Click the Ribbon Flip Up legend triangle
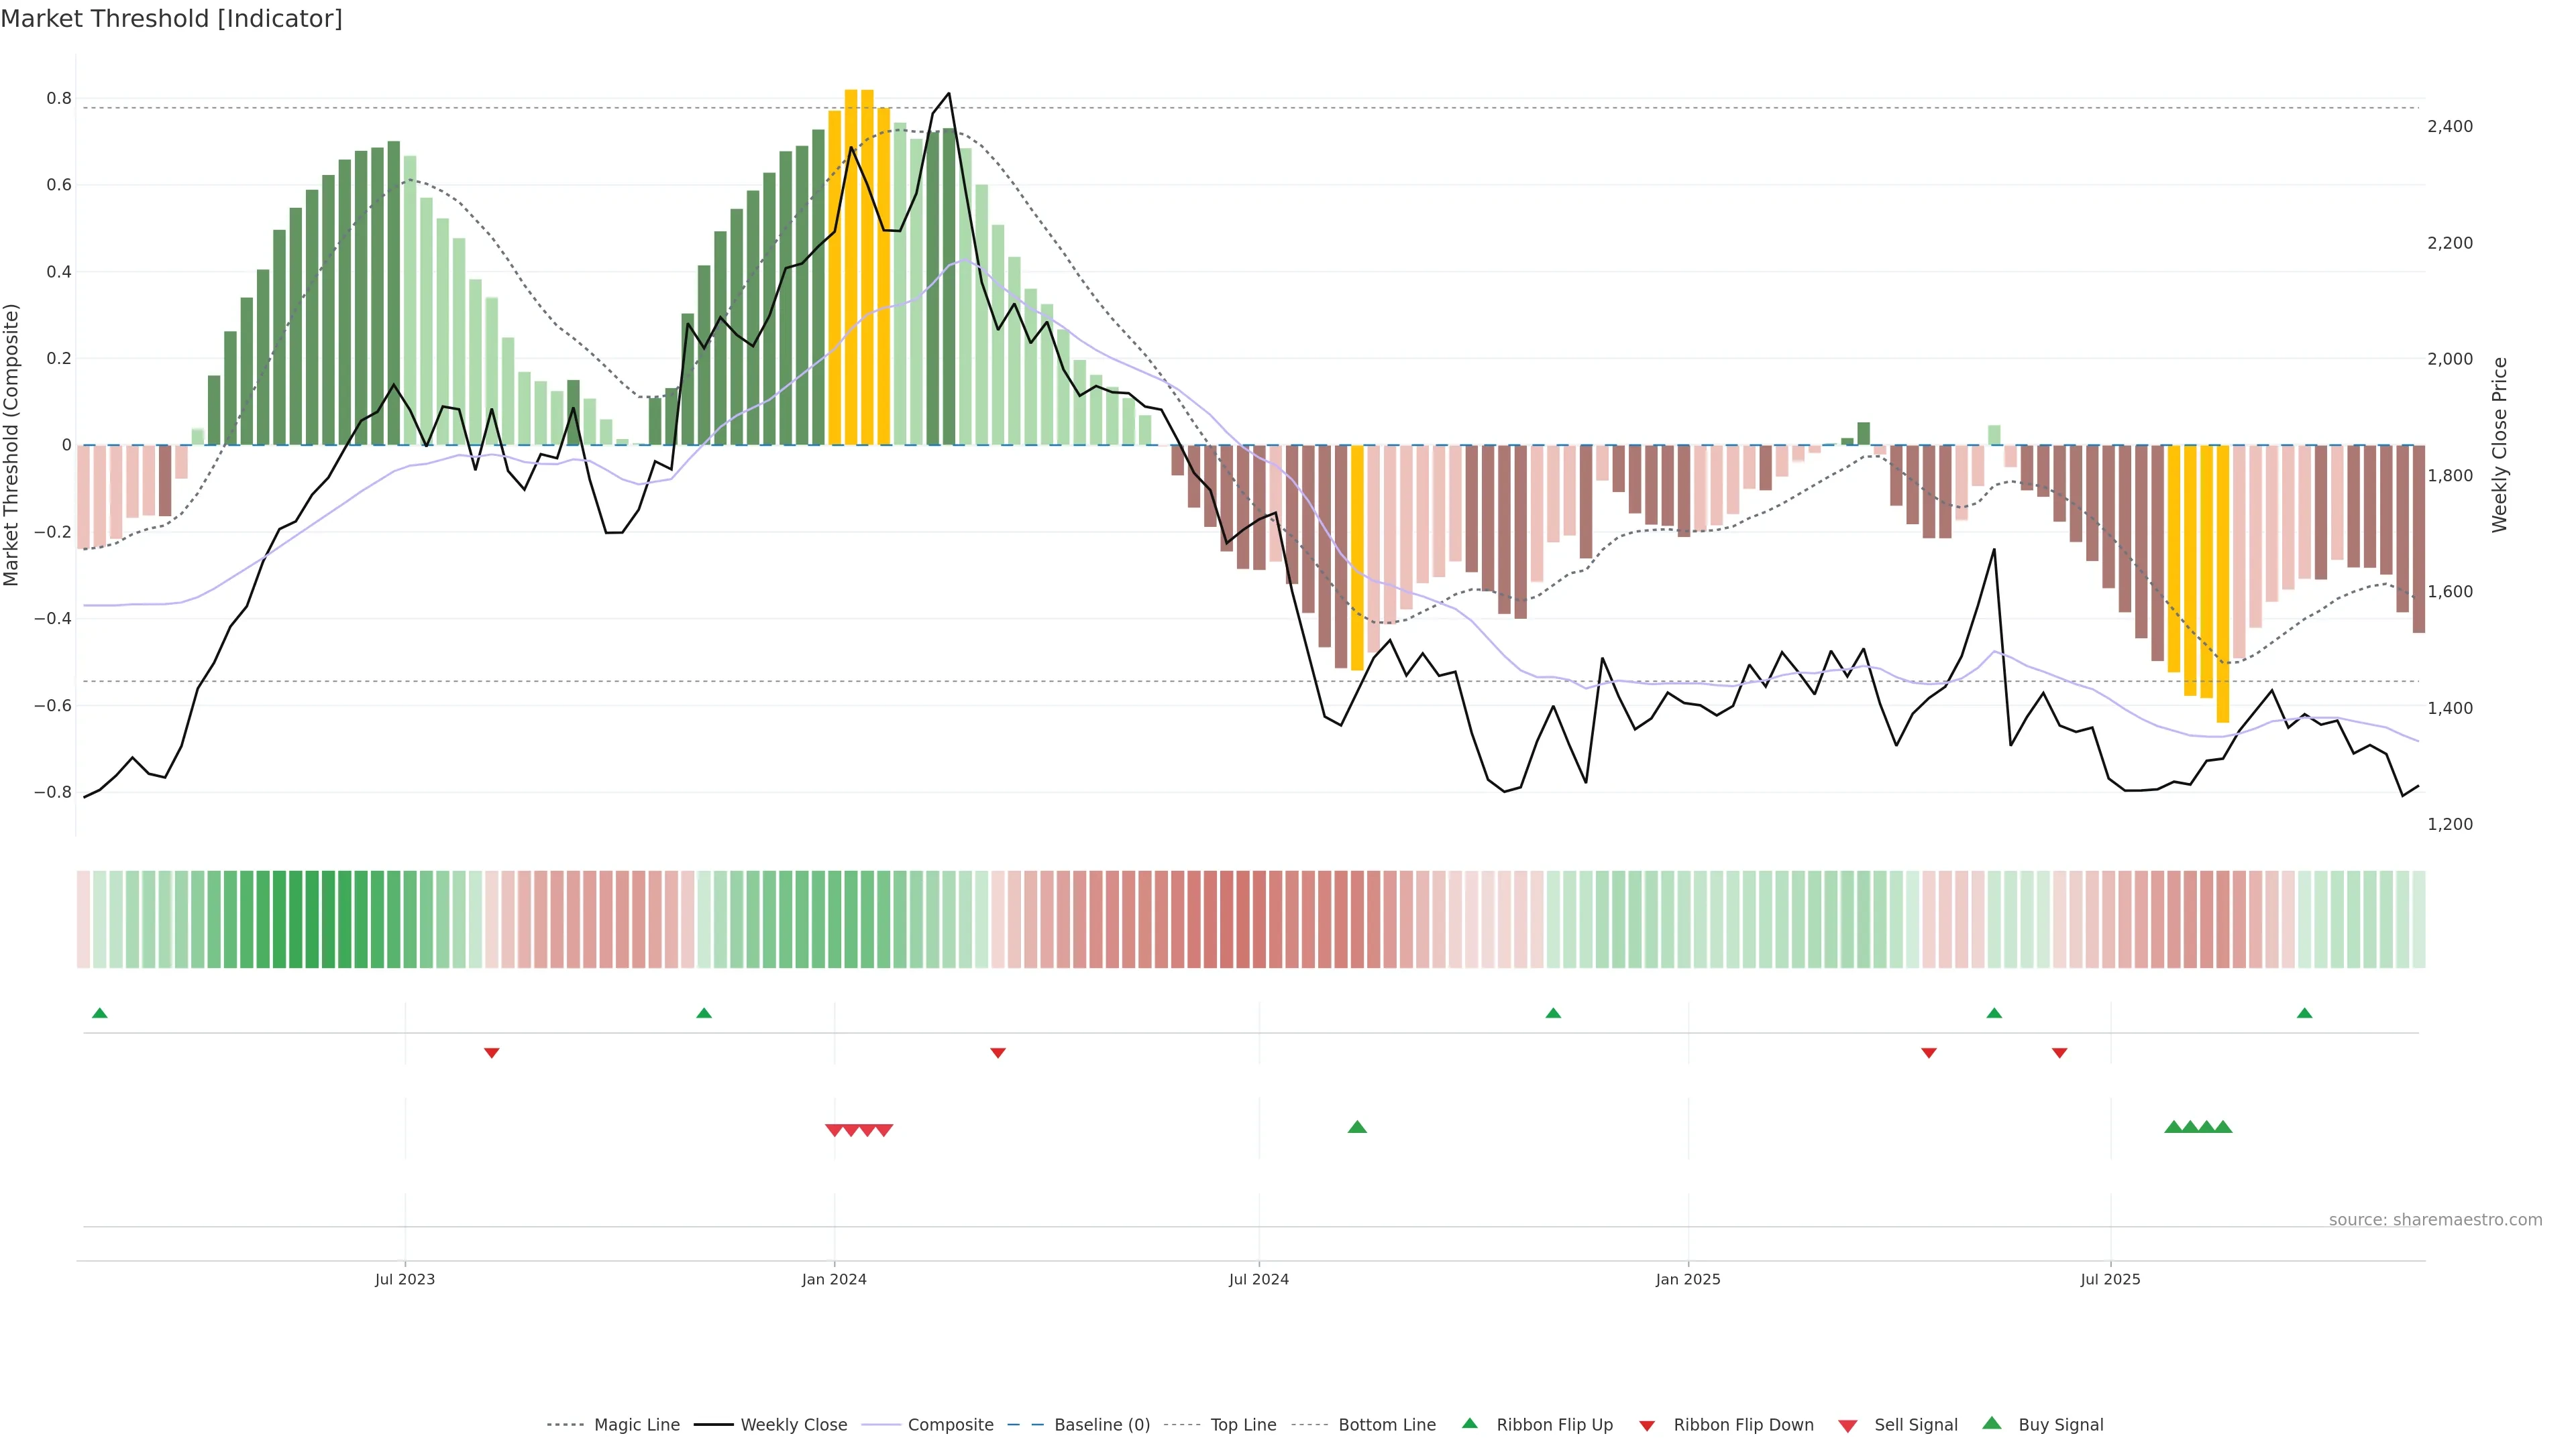Image resolution: width=2576 pixels, height=1448 pixels. (1469, 1423)
